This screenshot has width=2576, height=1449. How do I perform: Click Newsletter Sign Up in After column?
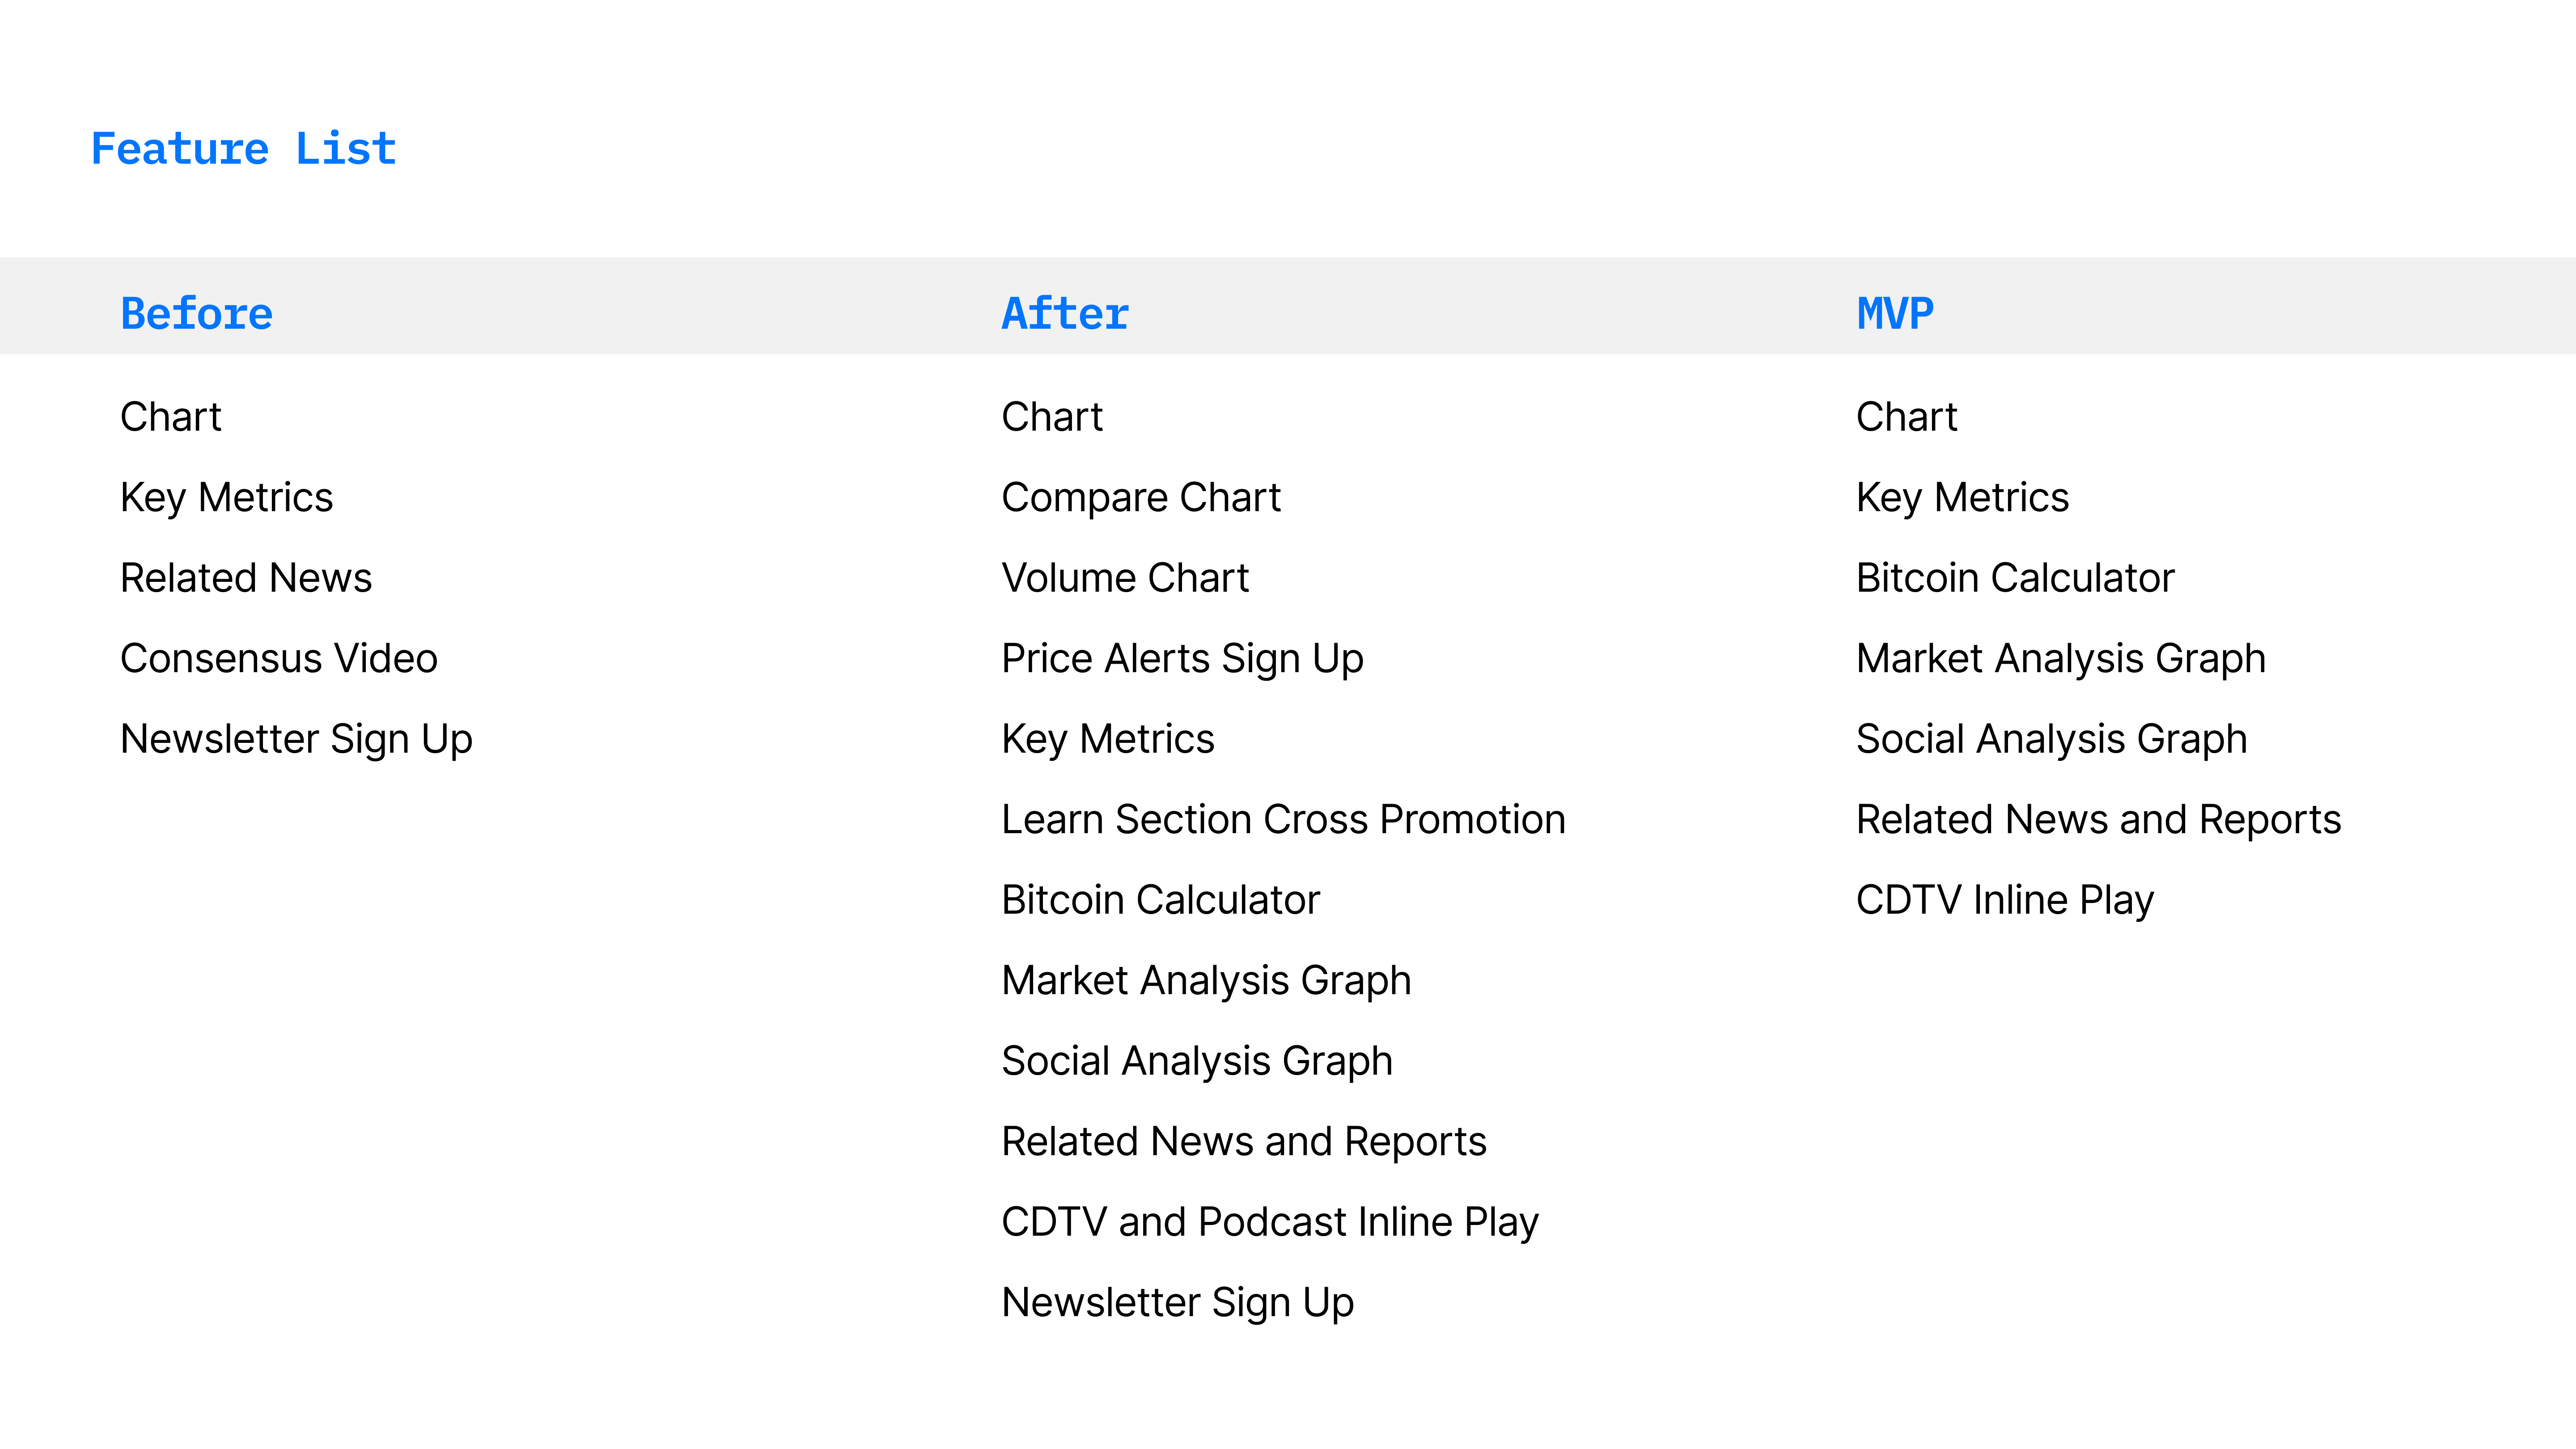(1178, 1303)
